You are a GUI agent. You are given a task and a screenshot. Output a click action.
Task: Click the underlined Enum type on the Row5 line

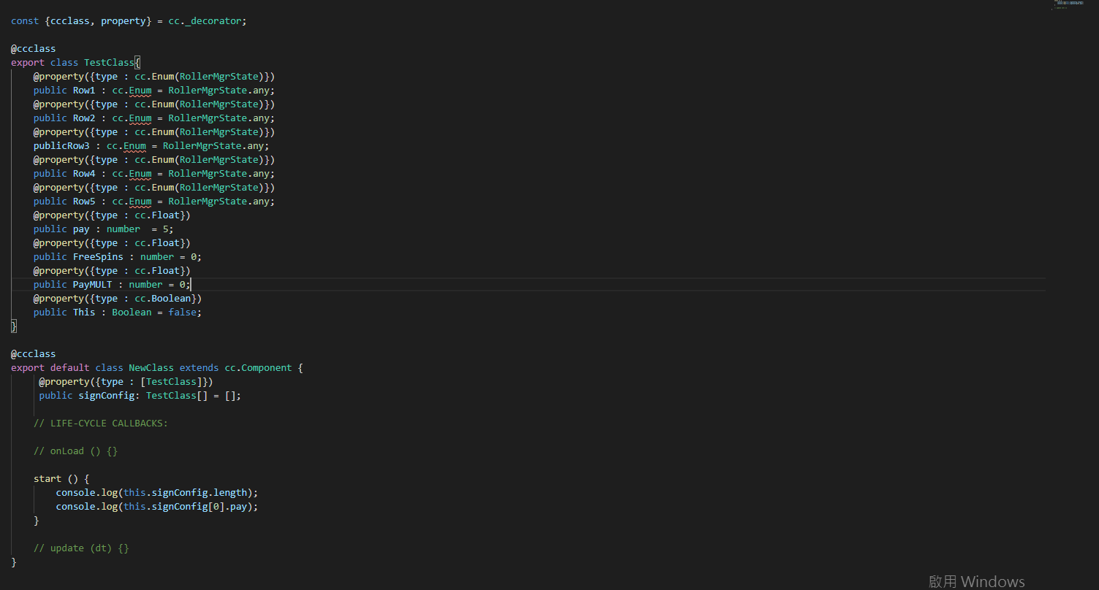pos(140,202)
